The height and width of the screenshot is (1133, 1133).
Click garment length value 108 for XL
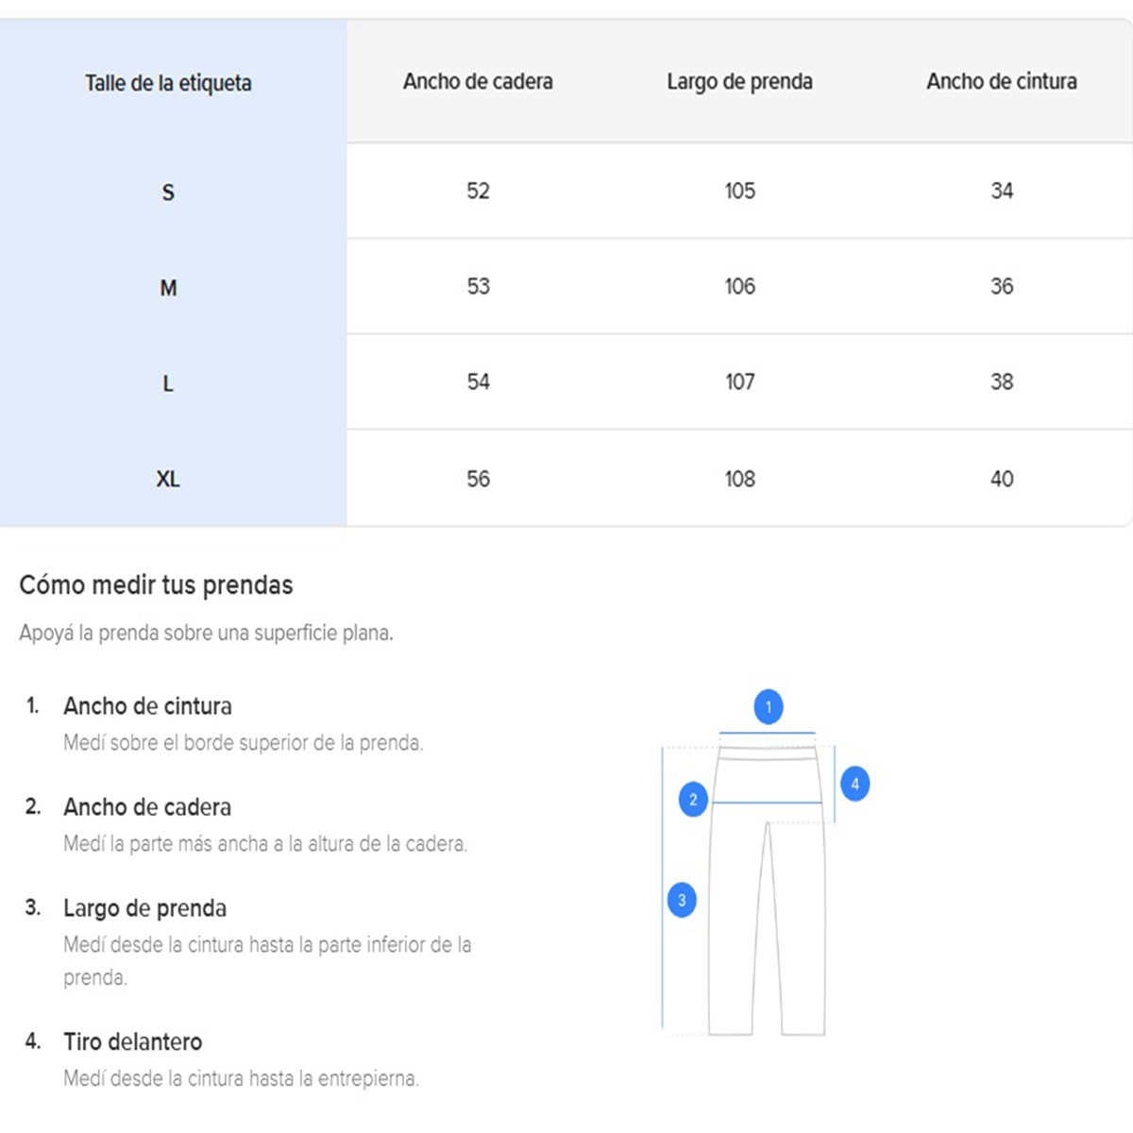[x=739, y=480]
